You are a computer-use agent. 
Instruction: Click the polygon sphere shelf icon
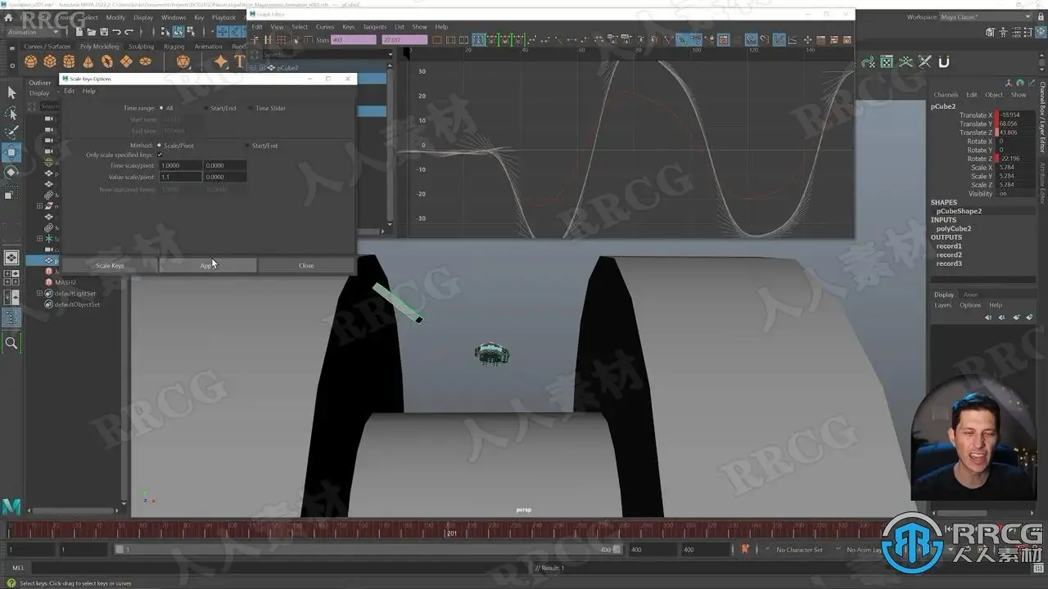click(x=31, y=61)
